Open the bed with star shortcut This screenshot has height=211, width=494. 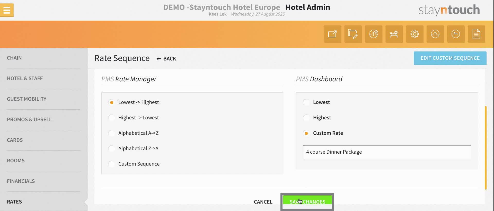click(x=394, y=34)
